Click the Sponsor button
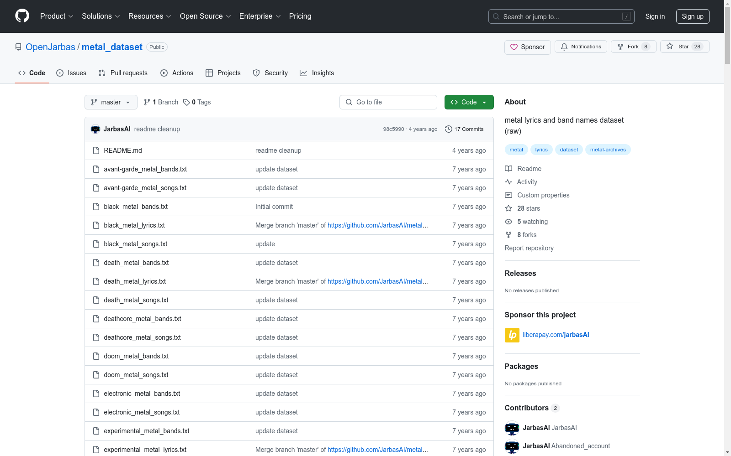 528,47
